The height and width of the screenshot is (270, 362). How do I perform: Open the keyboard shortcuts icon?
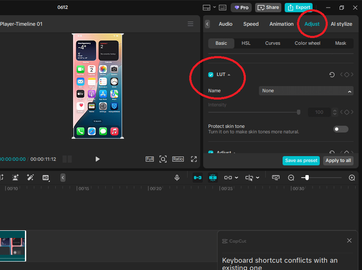coord(223,8)
